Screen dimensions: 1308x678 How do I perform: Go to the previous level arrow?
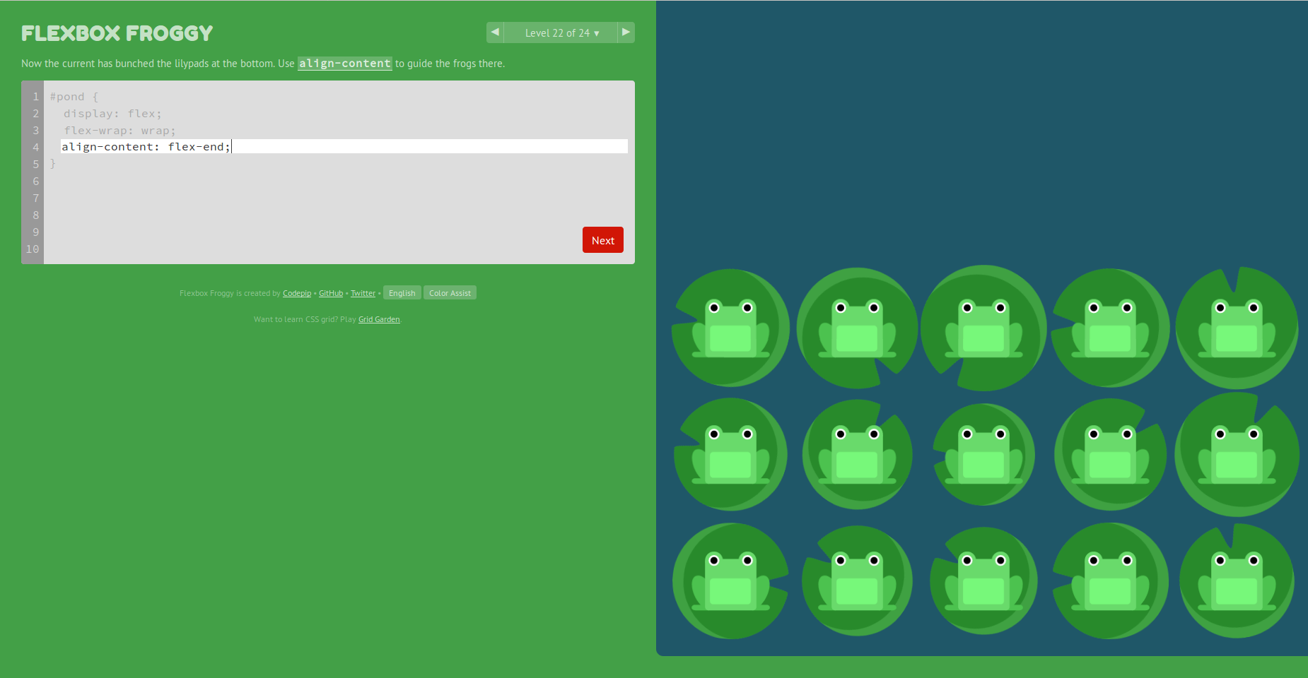point(495,32)
